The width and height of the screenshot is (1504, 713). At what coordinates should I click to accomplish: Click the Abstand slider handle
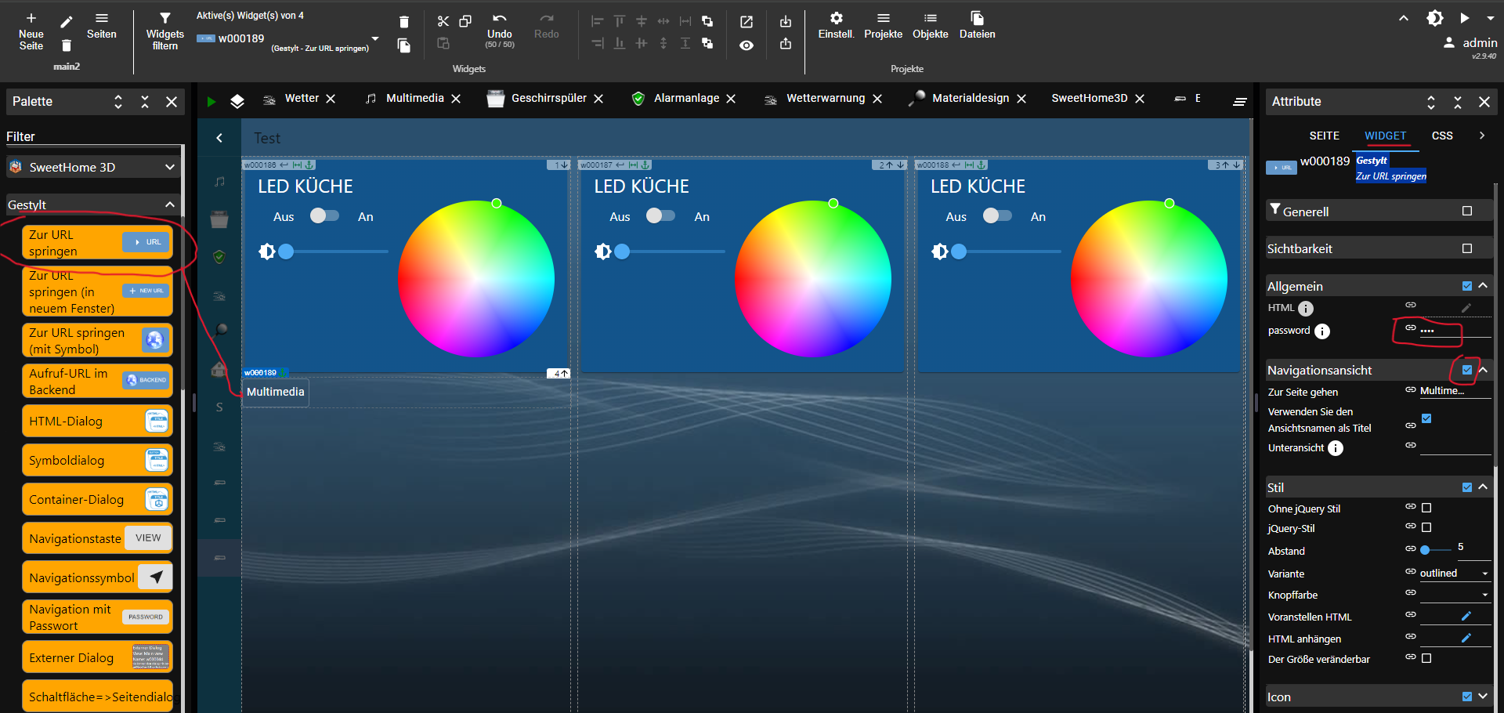pyautogui.click(x=1425, y=550)
